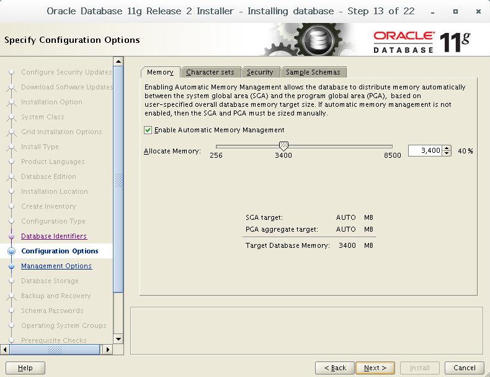Click the Back button
The width and height of the screenshot is (490, 377).
coord(335,368)
